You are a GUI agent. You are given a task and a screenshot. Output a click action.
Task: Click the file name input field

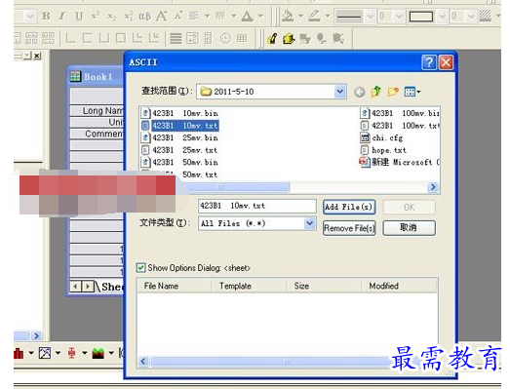pos(257,206)
